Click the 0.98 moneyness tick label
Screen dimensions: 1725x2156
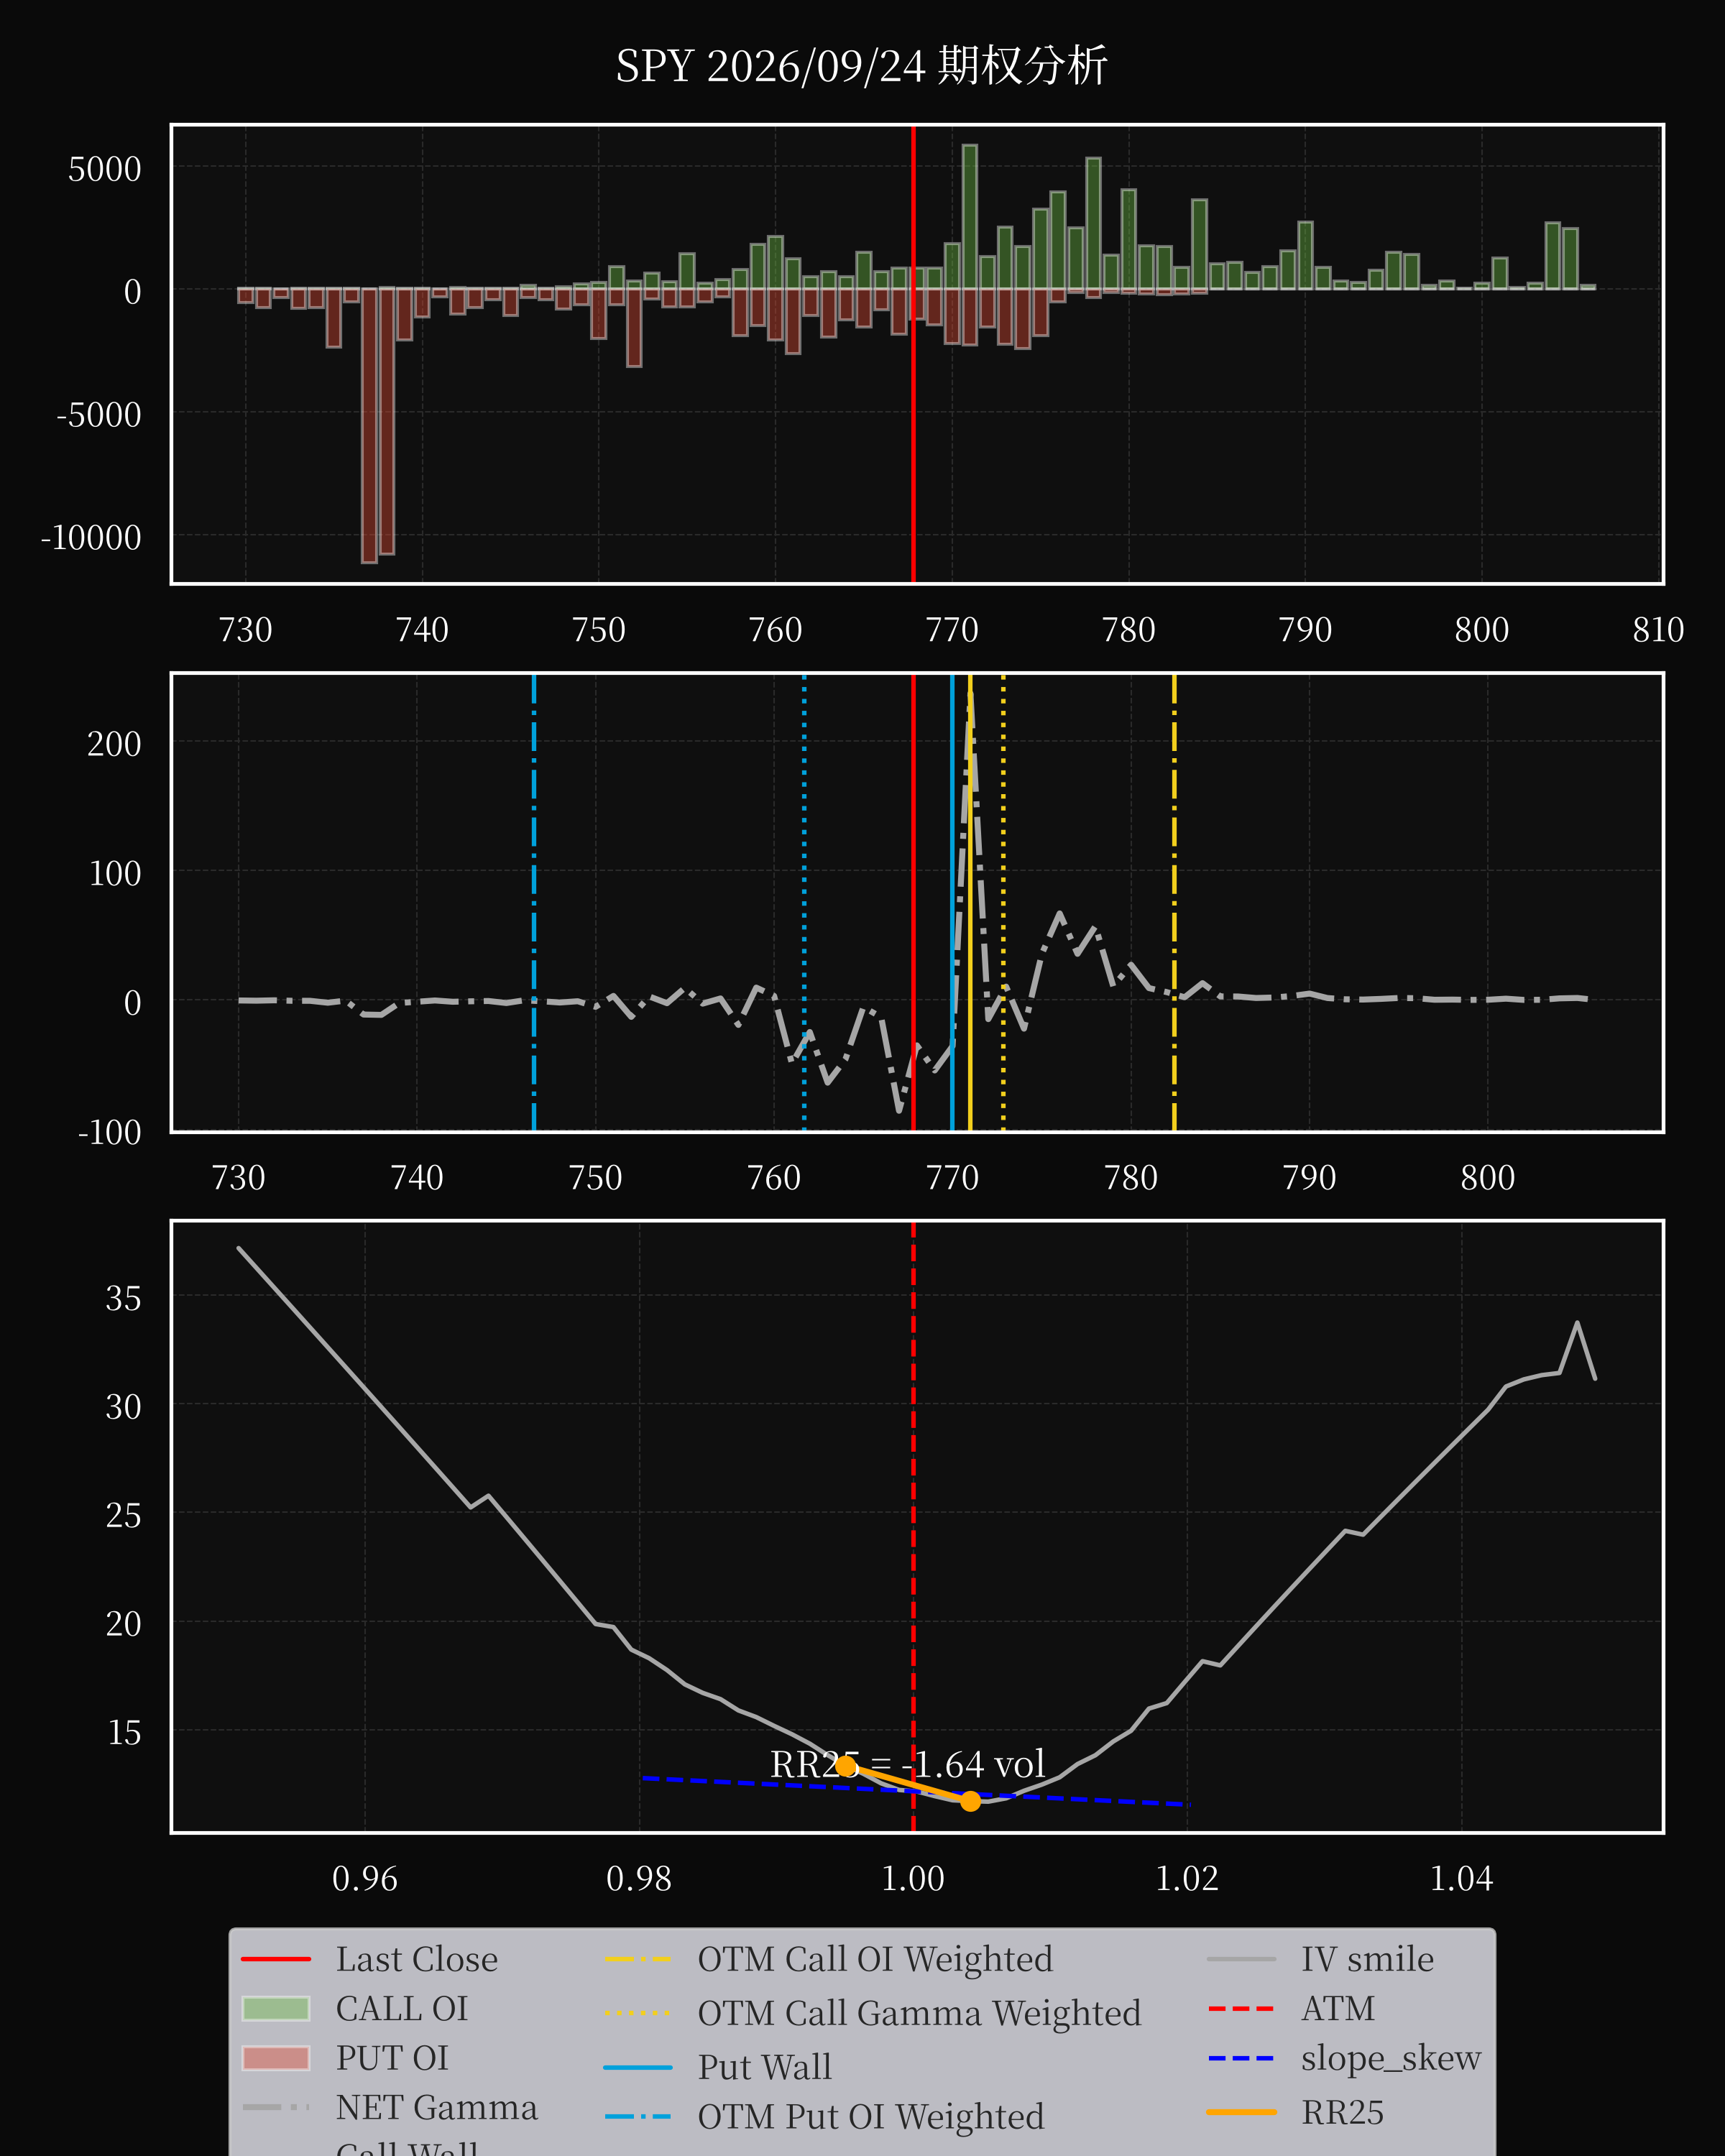pyautogui.click(x=639, y=1878)
